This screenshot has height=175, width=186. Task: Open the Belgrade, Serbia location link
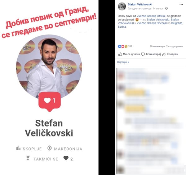pos(150,25)
